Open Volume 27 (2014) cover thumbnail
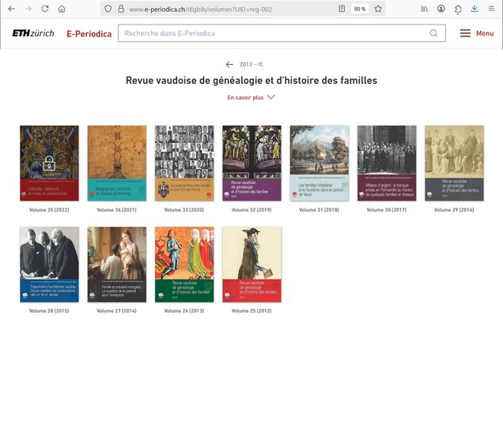 coord(117,265)
